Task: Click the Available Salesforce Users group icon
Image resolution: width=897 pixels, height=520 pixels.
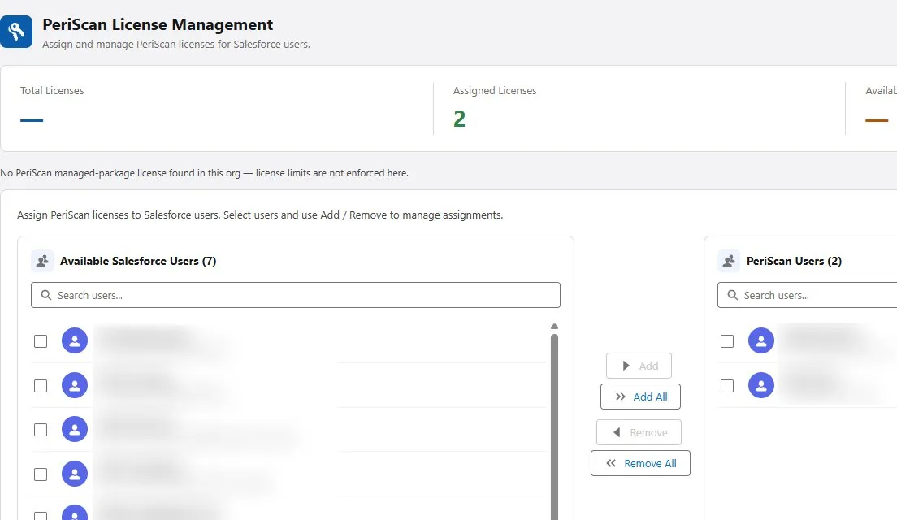Action: click(x=42, y=261)
